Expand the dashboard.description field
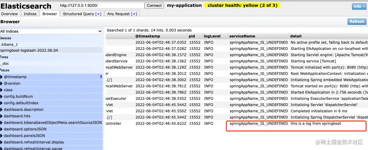Viewport: 368px width, 150px height. click(x=1, y=110)
